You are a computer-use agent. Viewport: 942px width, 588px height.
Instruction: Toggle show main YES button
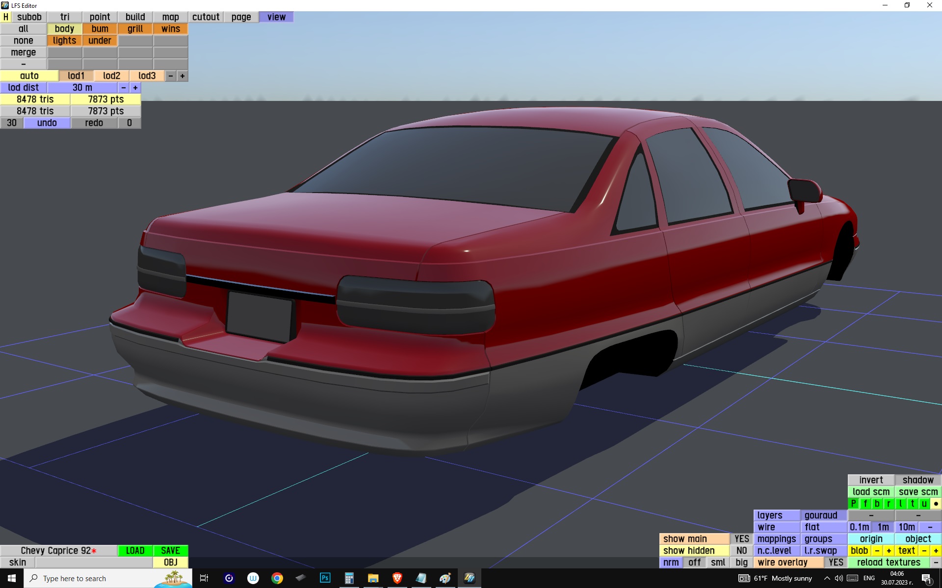[741, 539]
